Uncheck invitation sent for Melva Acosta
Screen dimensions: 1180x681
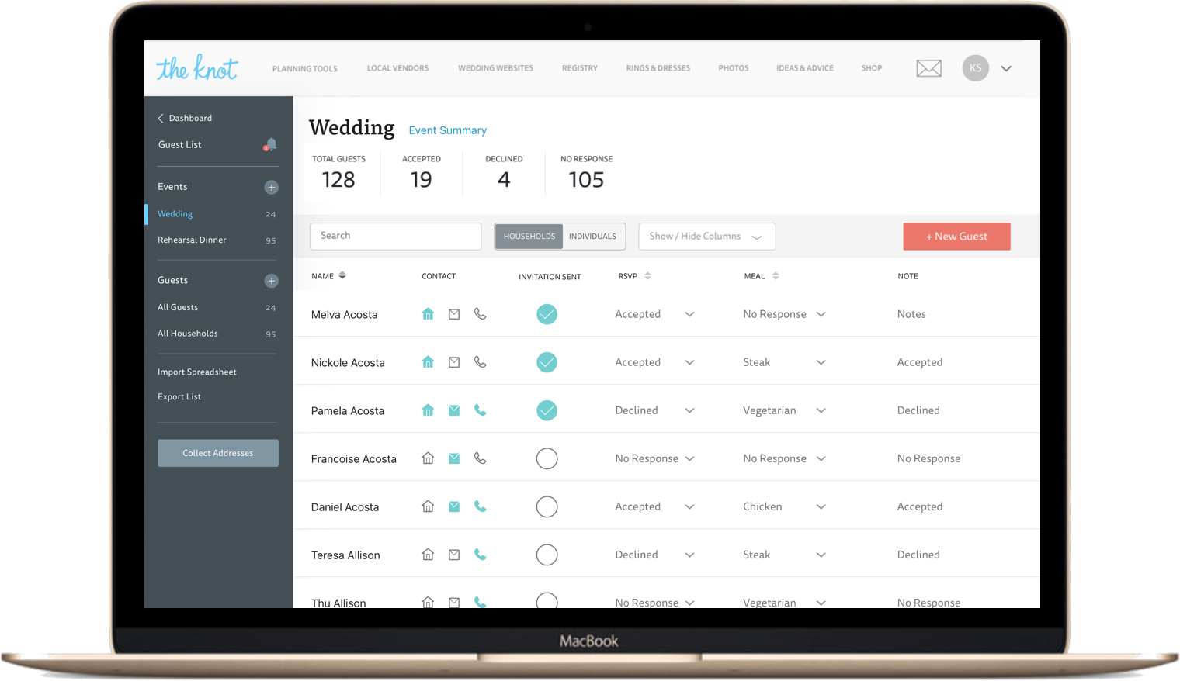[547, 314]
